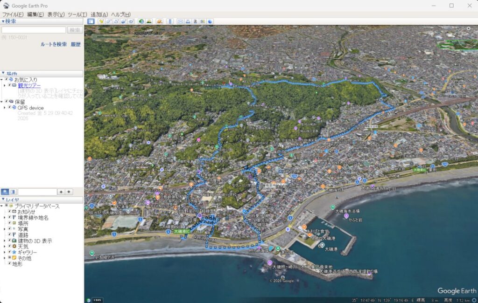Add a placemark with the yellow pin icon
478x303 pixels.
(x=101, y=21)
